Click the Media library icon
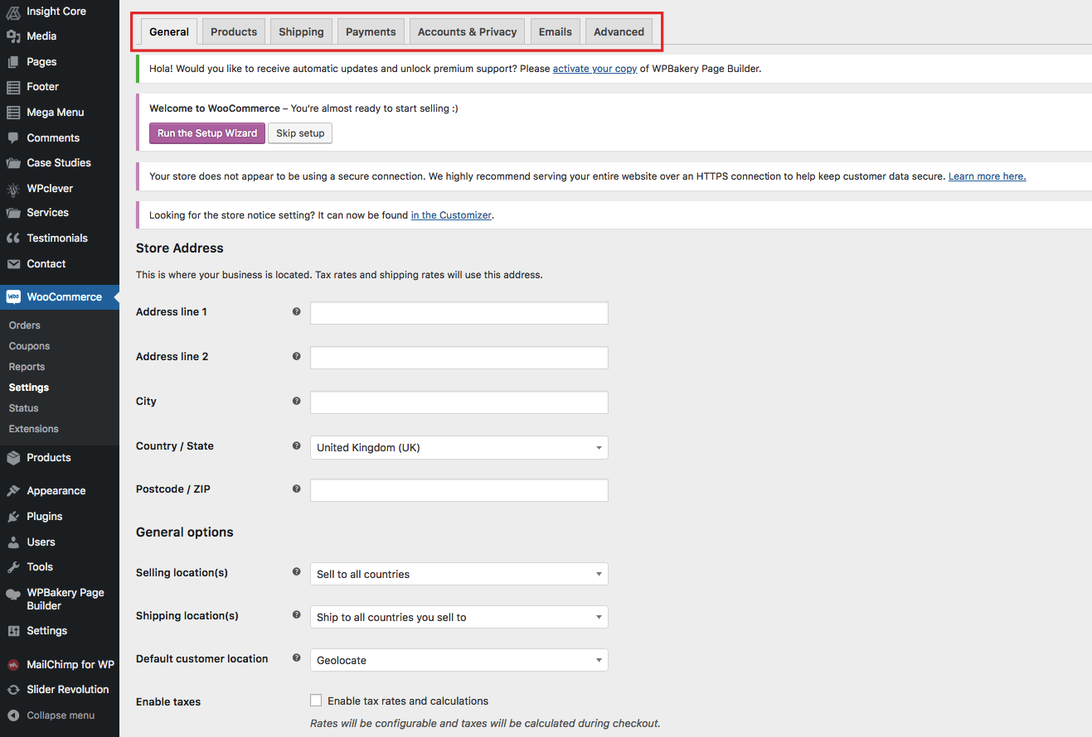Image resolution: width=1092 pixels, height=737 pixels. click(x=13, y=36)
